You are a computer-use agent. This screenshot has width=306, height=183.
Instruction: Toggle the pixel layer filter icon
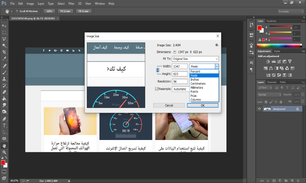(277, 88)
